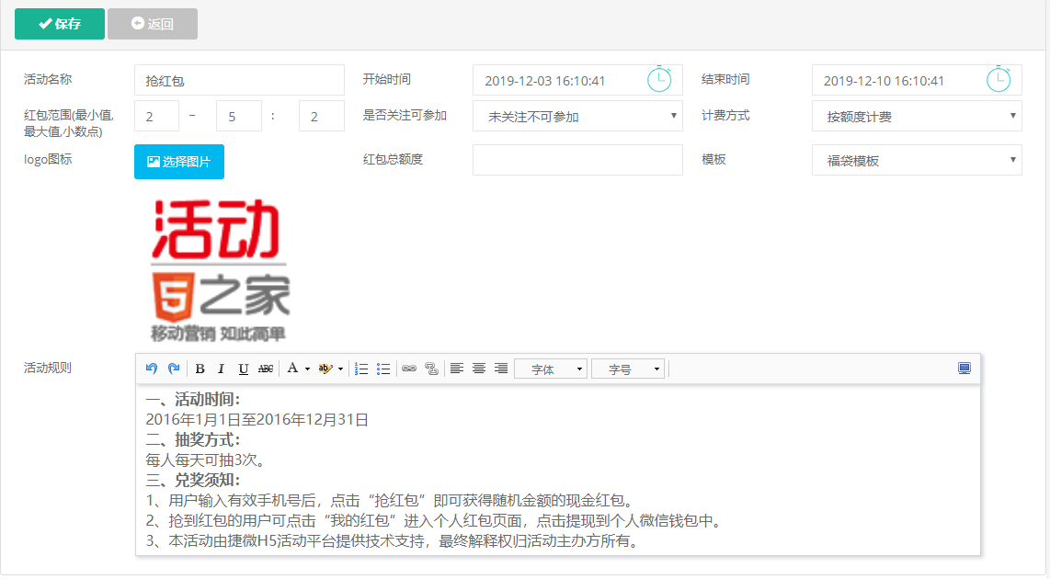Toggle editor fullscreen mode

point(964,369)
